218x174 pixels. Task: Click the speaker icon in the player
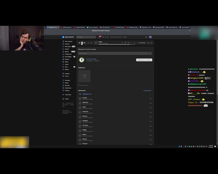tap(138, 43)
